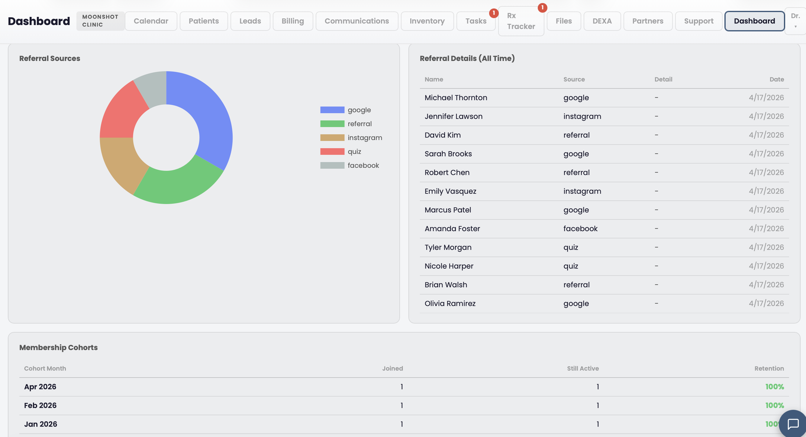Screen dimensions: 806x437
Task: Switch to the Patients tab
Action: point(204,21)
